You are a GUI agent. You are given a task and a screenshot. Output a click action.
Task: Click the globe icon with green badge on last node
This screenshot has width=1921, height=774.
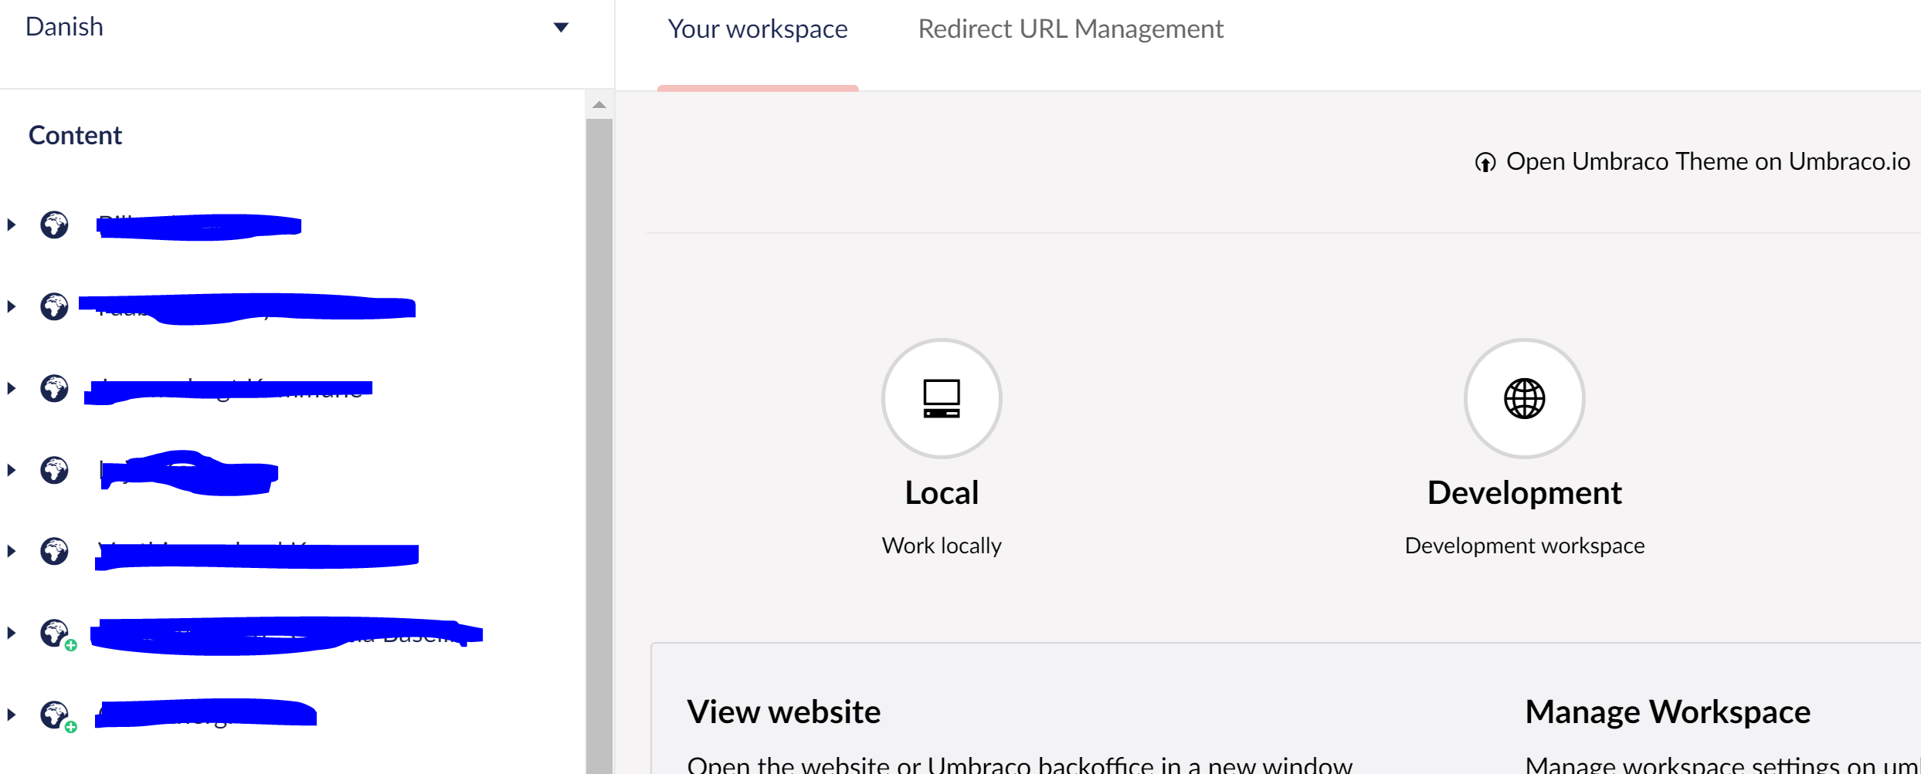point(54,714)
